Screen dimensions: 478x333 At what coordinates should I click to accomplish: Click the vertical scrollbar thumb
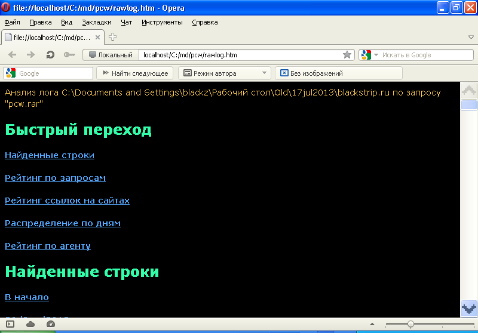tap(469, 105)
